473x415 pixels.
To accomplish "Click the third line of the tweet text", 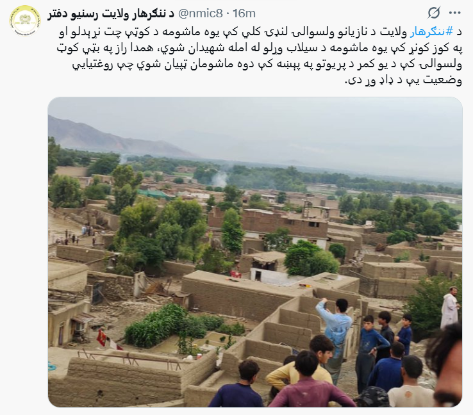I will point(267,65).
